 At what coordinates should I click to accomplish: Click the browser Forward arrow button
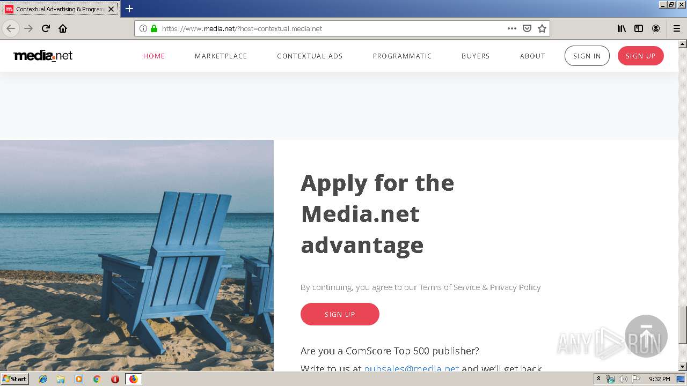(x=28, y=28)
